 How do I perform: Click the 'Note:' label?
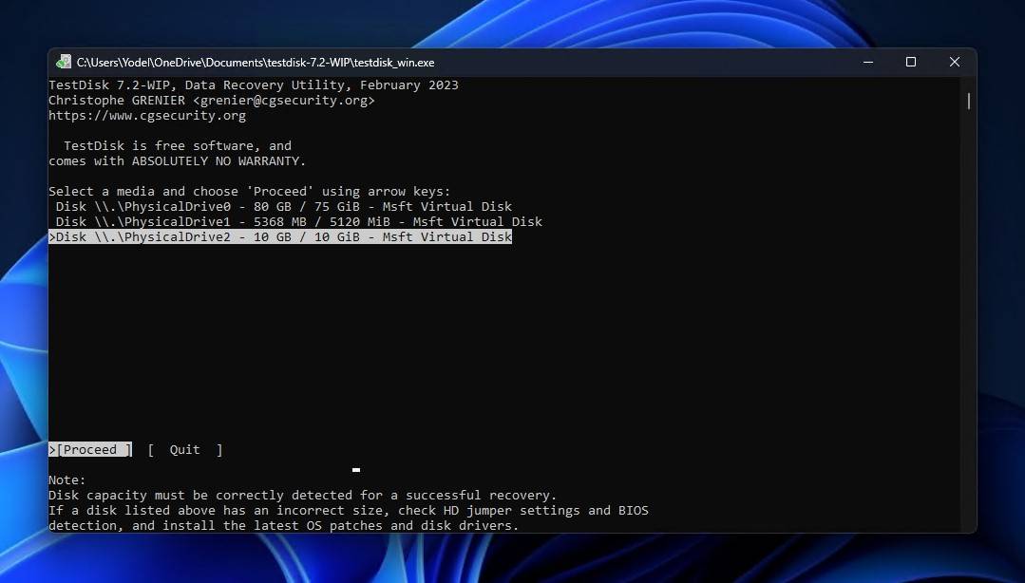[67, 480]
